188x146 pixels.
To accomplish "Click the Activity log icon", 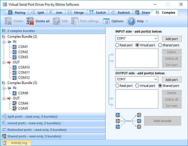I will click(x=4, y=143).
